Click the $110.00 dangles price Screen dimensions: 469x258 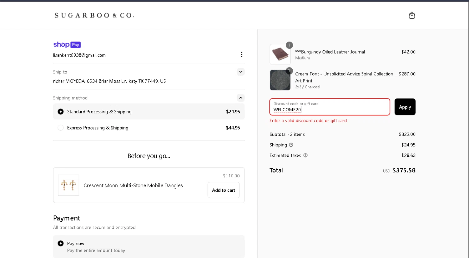point(231,176)
